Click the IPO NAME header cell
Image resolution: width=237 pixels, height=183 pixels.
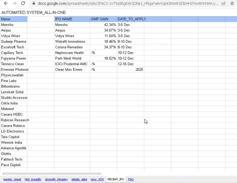pos(72,19)
